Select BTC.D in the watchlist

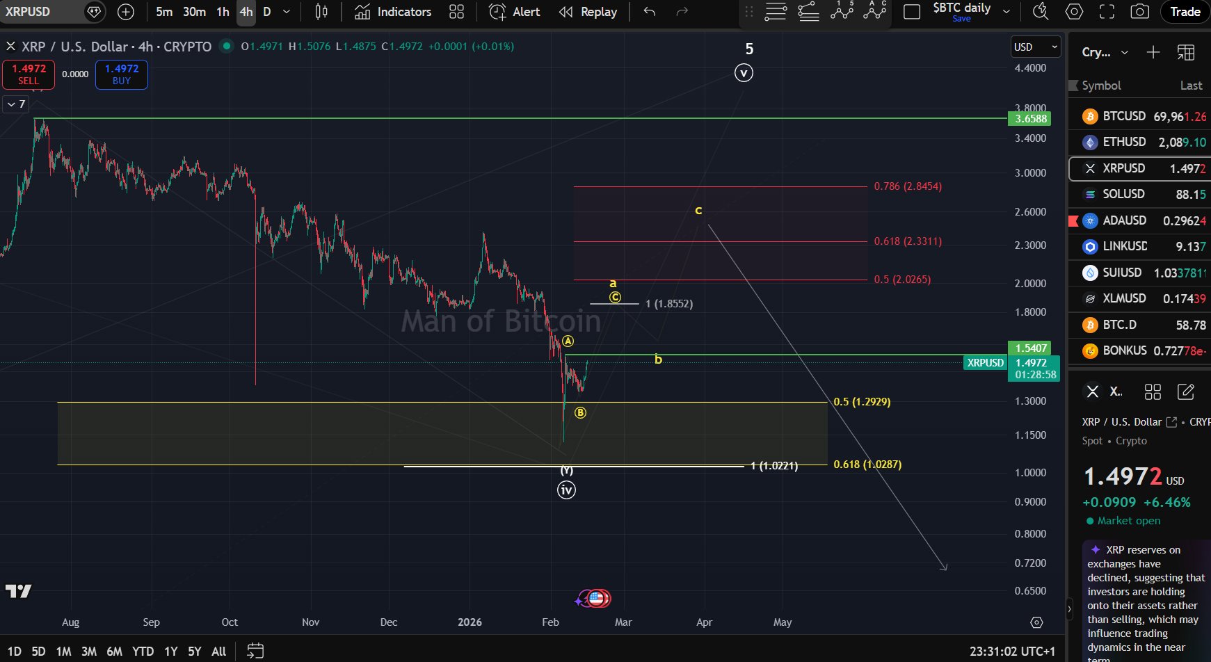[x=1139, y=325]
